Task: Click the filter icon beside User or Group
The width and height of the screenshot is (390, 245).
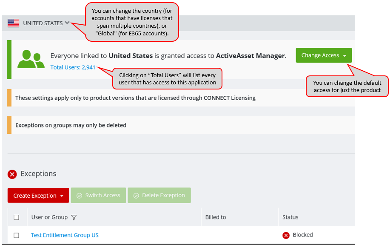Action: coord(74,217)
